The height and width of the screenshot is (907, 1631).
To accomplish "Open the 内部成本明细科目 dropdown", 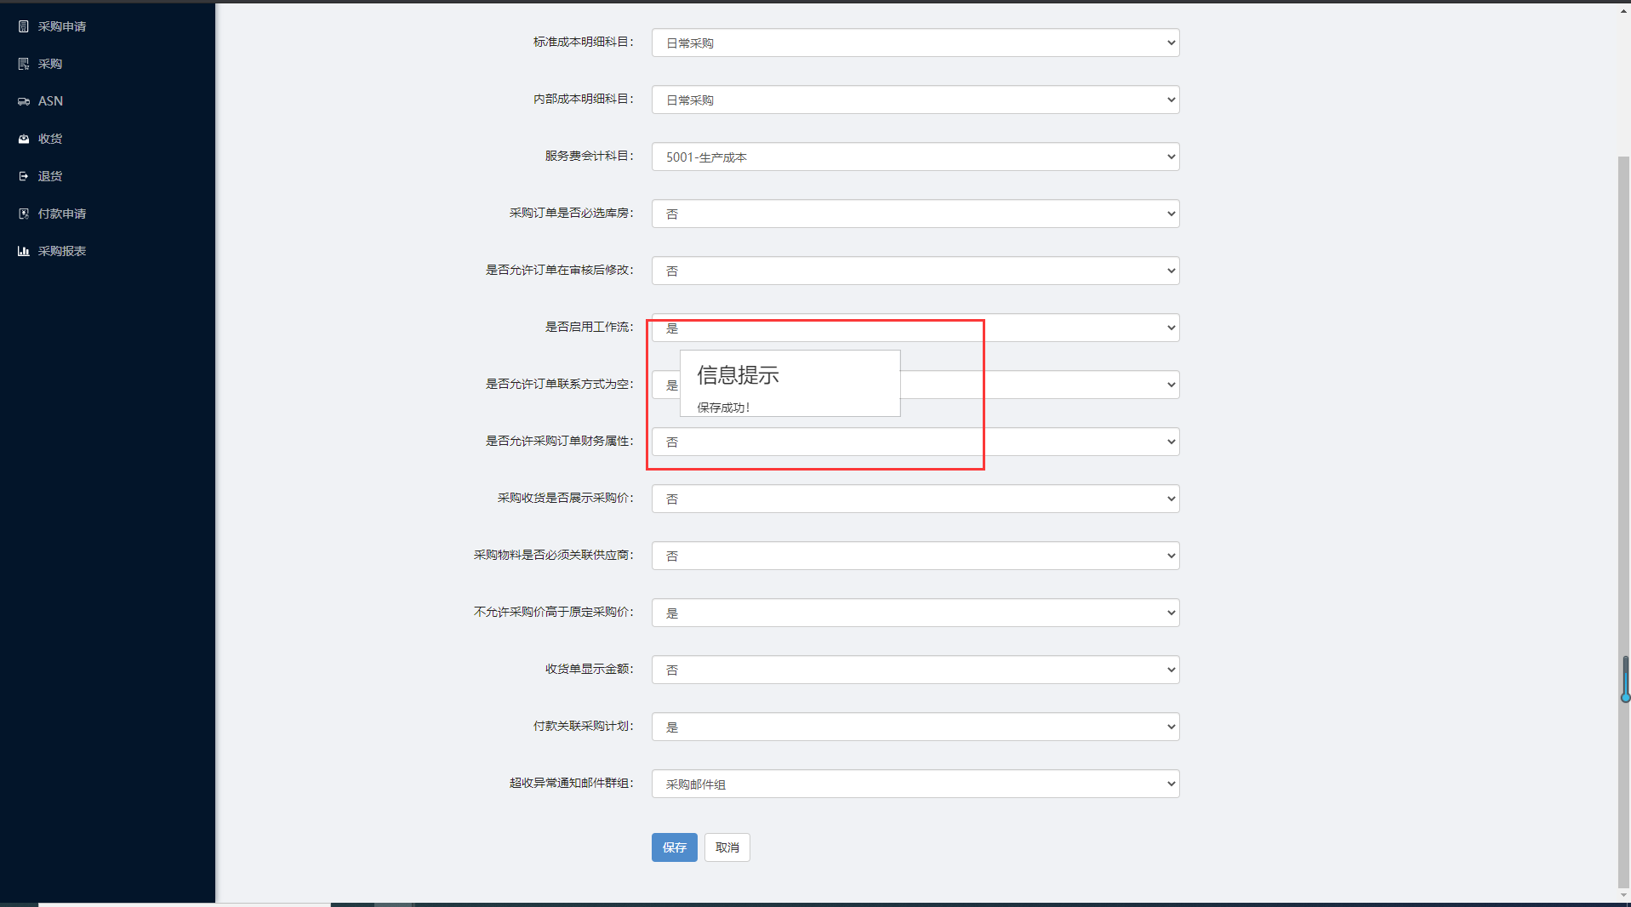I will pos(915,100).
